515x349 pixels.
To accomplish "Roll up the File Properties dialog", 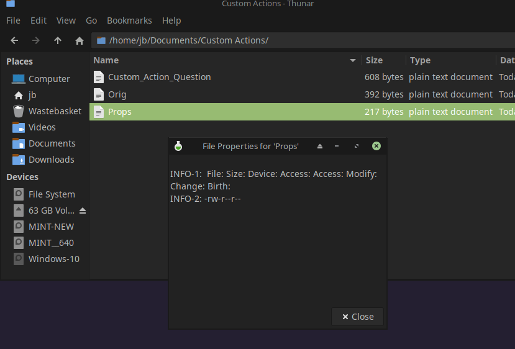I will pos(320,146).
